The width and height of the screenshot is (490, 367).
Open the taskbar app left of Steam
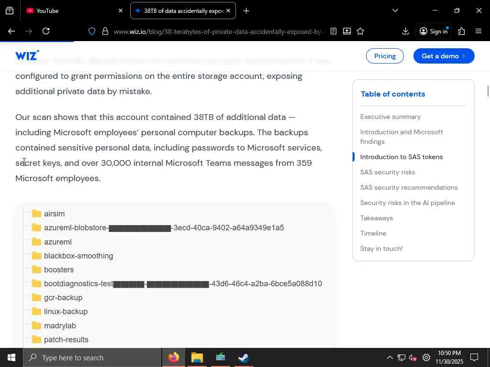[x=220, y=357]
